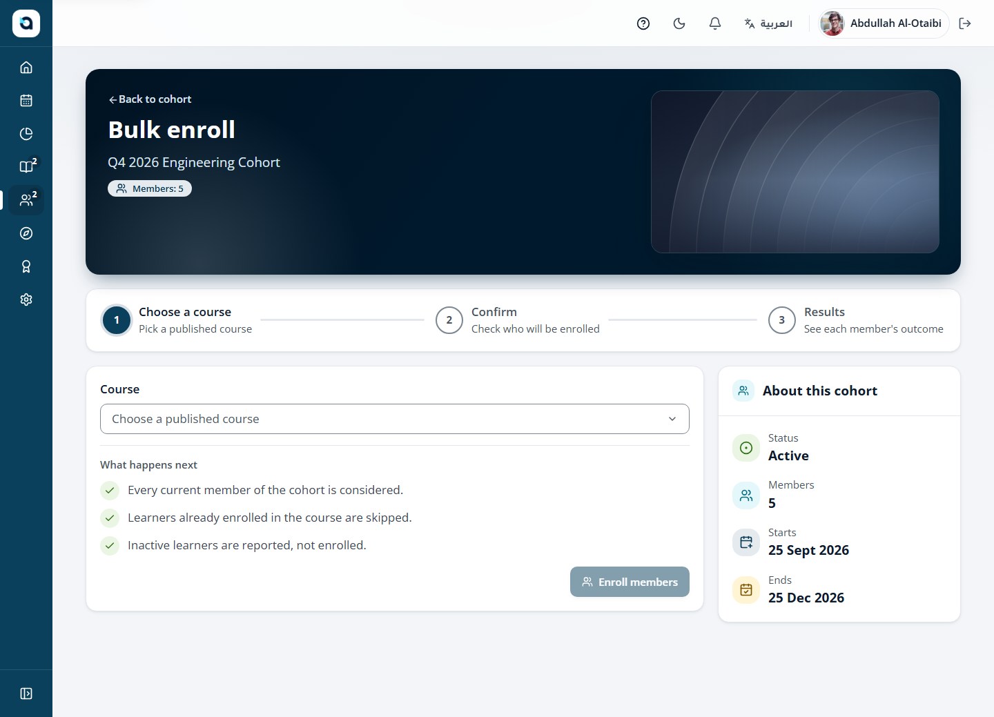Go back via Back to cohort link
This screenshot has height=717, width=994.
[150, 99]
